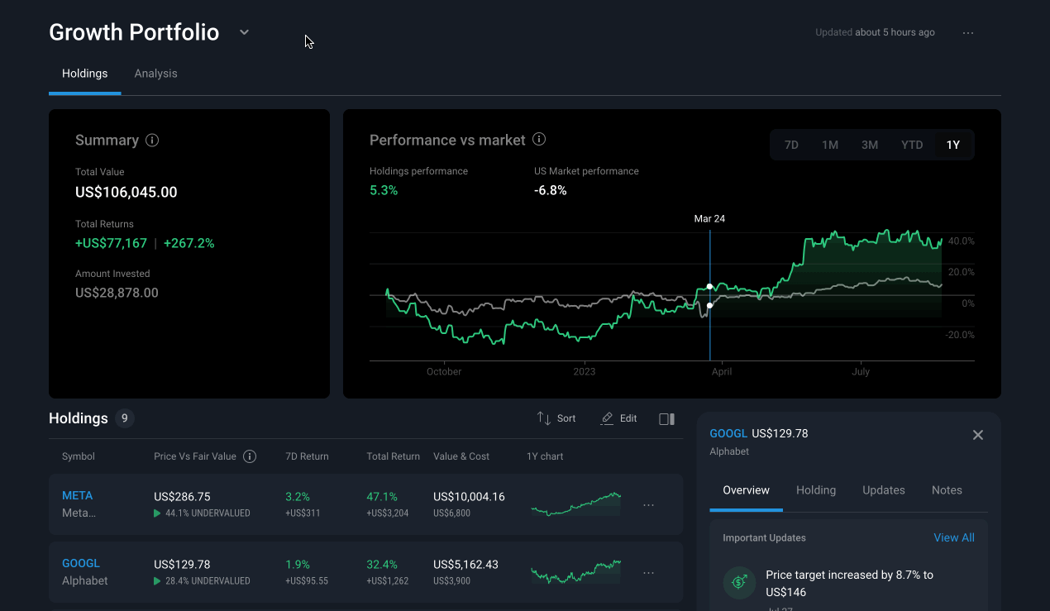
Task: Click the 1Y chart column header
Action: pos(545,456)
